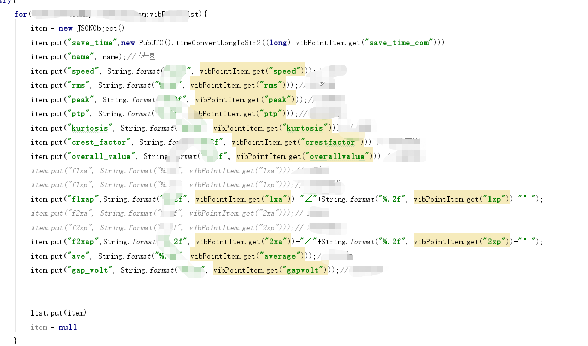Click the "gap_volt" key
This screenshot has width=588, height=346.
point(90,271)
